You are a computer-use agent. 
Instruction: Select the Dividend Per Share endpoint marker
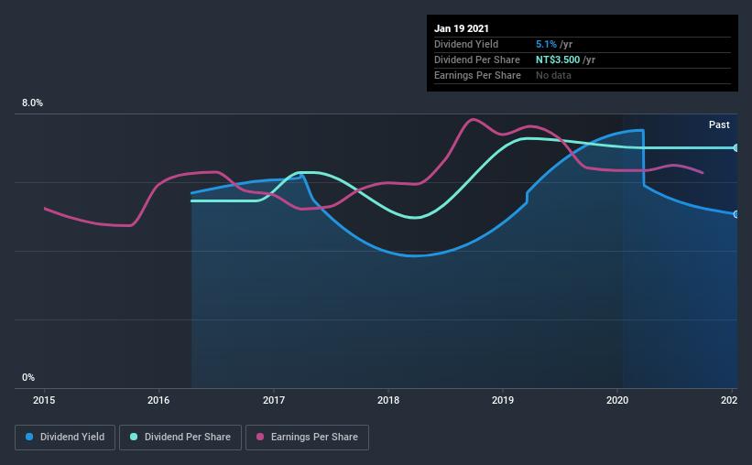point(736,147)
